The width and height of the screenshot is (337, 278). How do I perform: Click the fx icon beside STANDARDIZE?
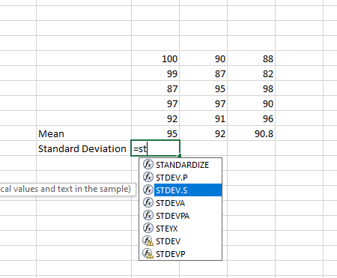148,165
